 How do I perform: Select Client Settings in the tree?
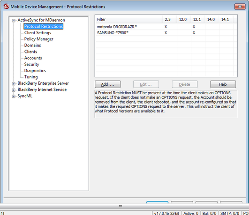pos(38,33)
